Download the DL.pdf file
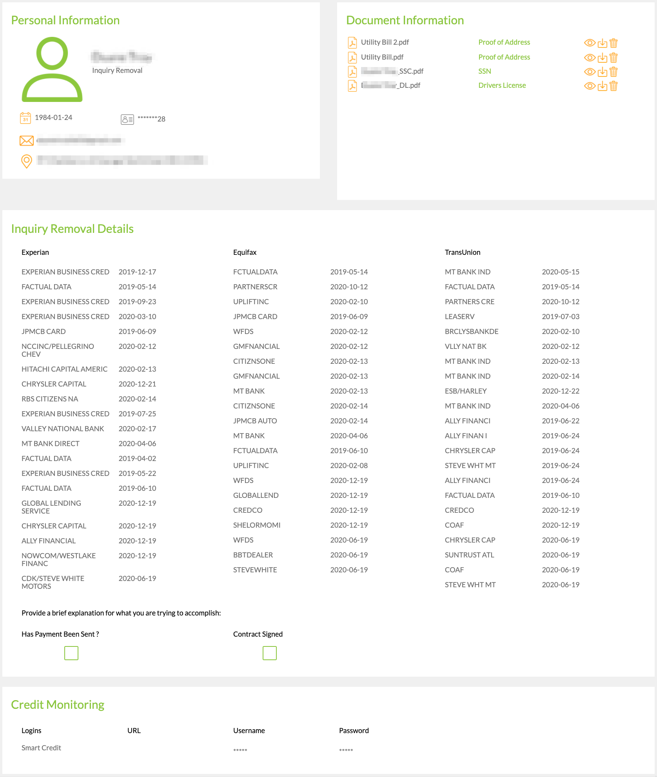The width and height of the screenshot is (657, 777). (603, 86)
